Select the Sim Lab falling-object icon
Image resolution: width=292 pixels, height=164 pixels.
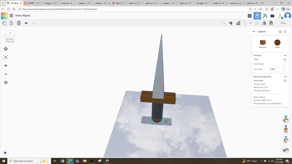coord(257,16)
